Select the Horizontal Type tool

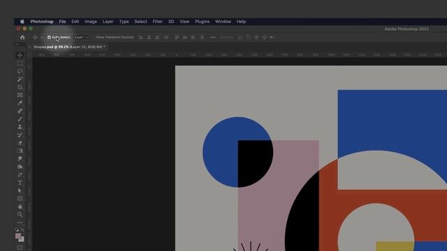tap(20, 183)
